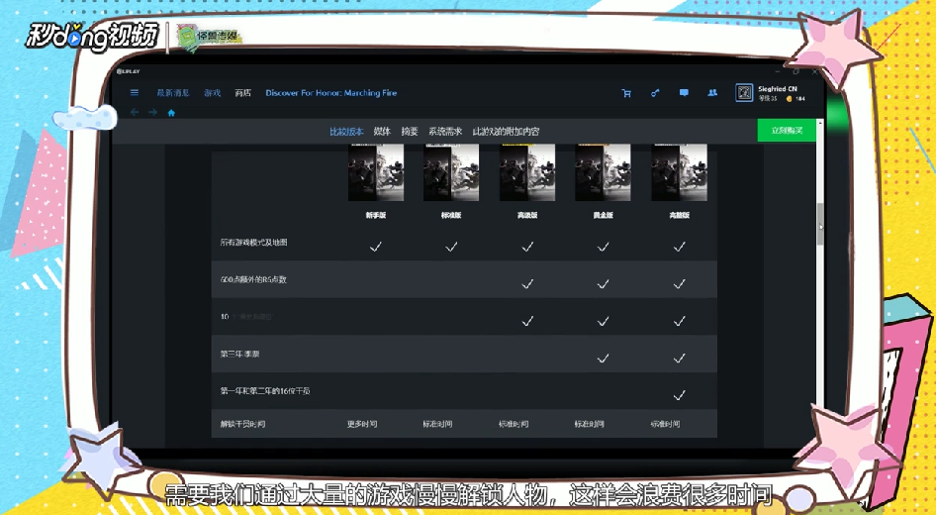Open the 商店 menu item
This screenshot has height=515, width=936.
(243, 93)
